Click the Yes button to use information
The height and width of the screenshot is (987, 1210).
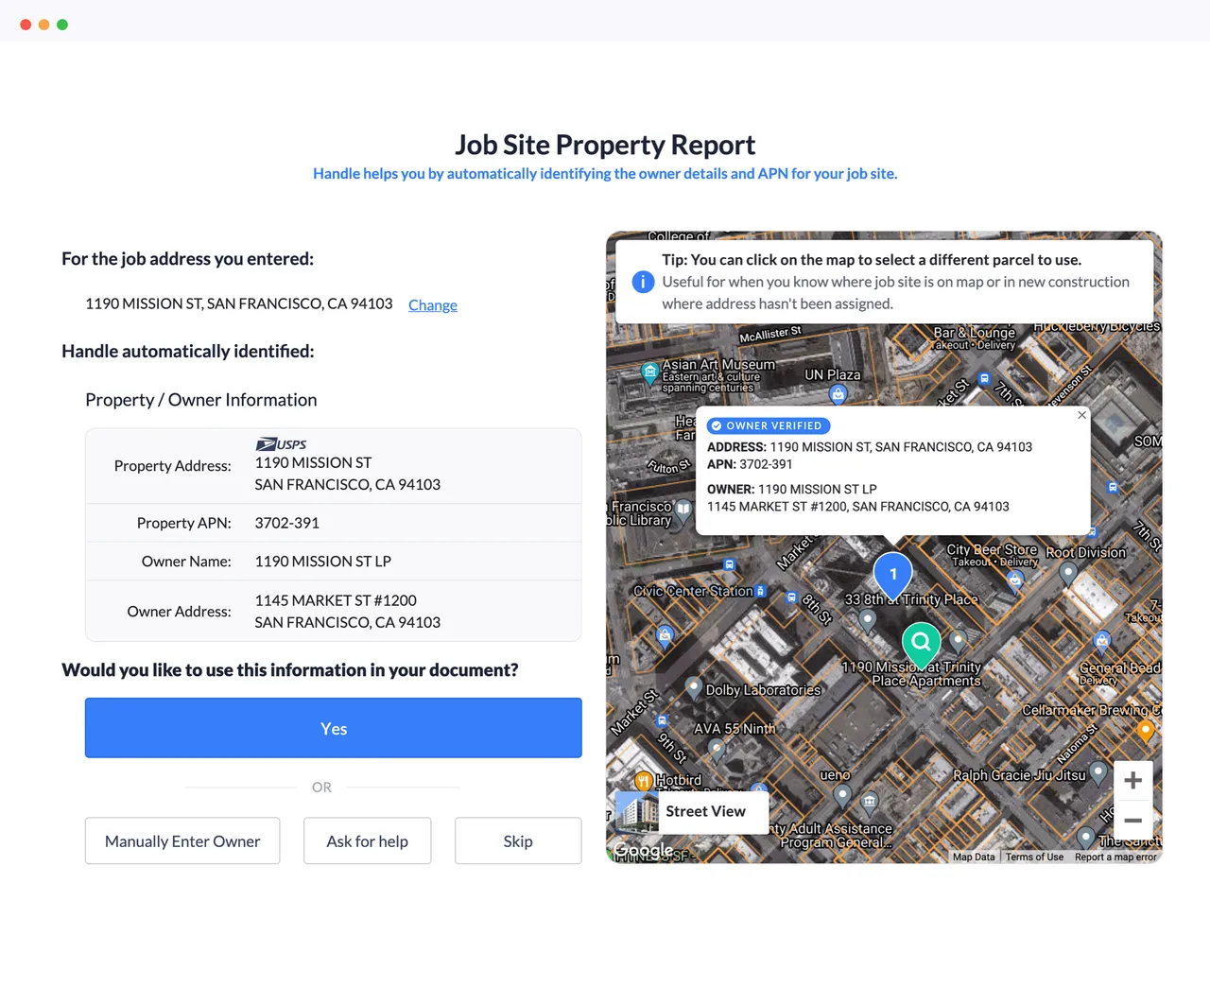point(333,728)
